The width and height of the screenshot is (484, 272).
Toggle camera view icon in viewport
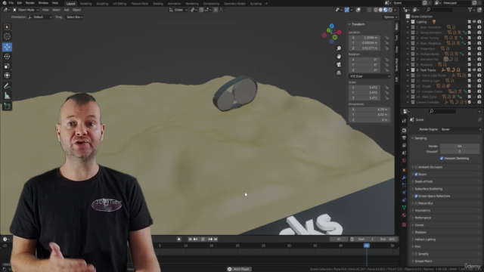pyautogui.click(x=339, y=64)
